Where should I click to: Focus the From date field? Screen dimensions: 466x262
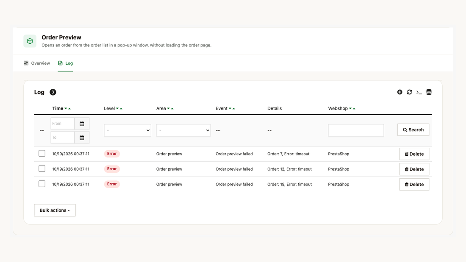click(x=62, y=124)
